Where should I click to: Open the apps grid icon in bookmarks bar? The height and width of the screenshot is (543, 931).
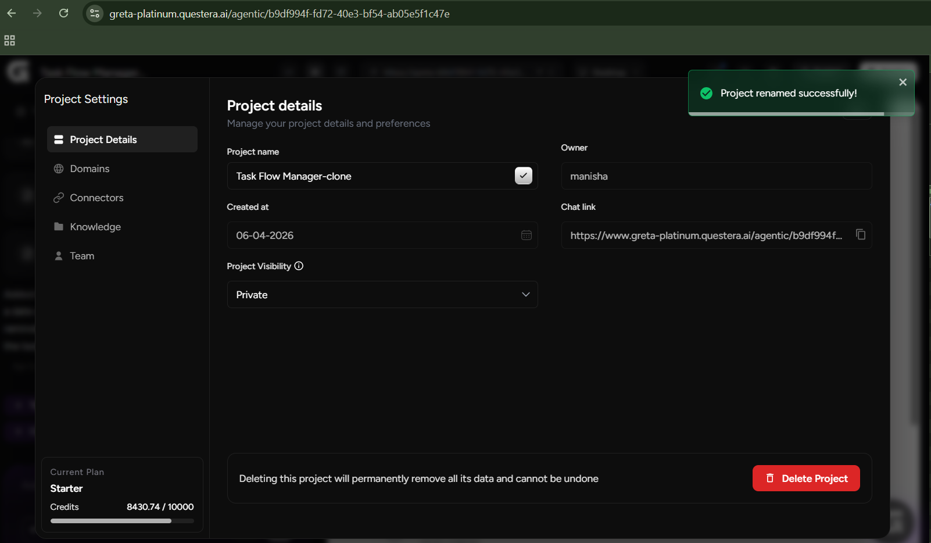[x=9, y=41]
